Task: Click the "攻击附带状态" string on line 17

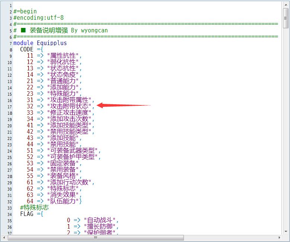Action: 69,106
